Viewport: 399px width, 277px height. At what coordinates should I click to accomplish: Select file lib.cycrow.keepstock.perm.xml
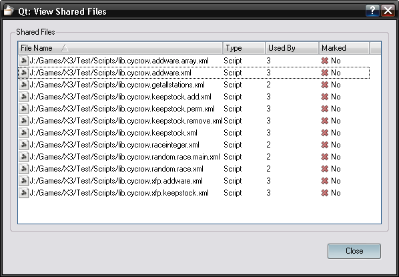click(x=122, y=109)
